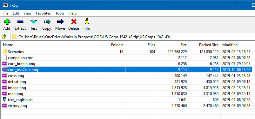Image resolution: width=255 pixels, height=119 pixels.
Task: Open the Tools menu
Action: pos(60,13)
